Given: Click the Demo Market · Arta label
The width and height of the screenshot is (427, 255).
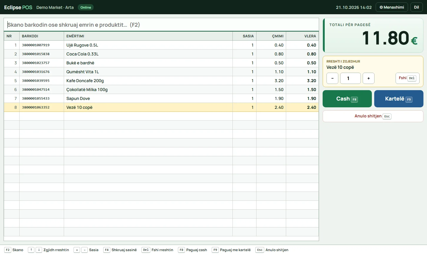Looking at the screenshot, I should 55,7.
